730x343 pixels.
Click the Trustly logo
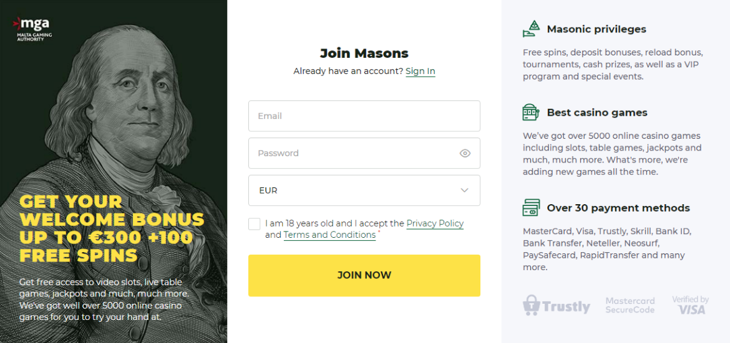557,306
